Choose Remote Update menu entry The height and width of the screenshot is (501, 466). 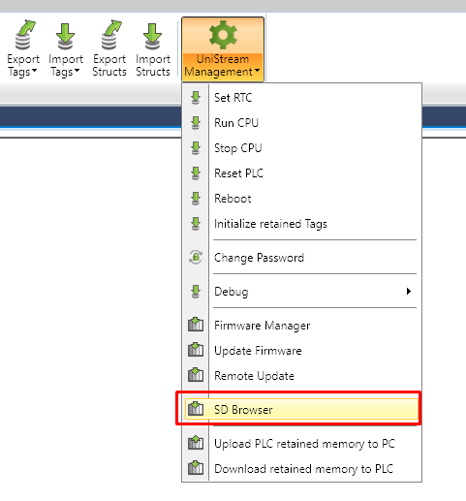pos(302,376)
